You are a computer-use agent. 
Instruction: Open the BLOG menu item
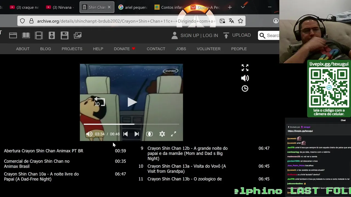46,49
